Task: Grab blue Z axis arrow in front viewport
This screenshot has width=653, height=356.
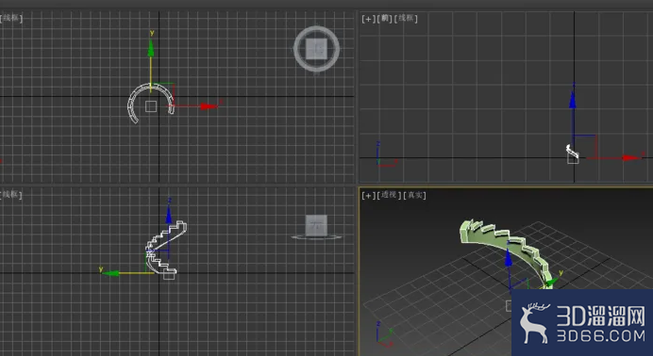Action: tap(573, 100)
